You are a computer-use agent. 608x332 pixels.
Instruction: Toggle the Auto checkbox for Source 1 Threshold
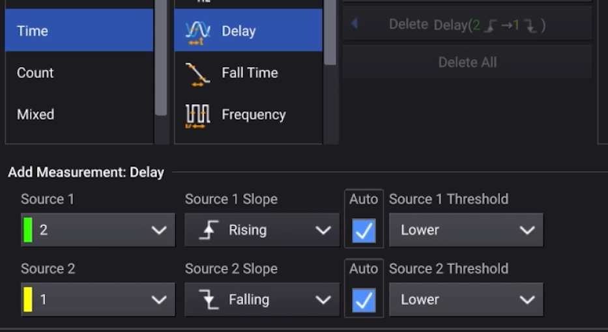(364, 231)
